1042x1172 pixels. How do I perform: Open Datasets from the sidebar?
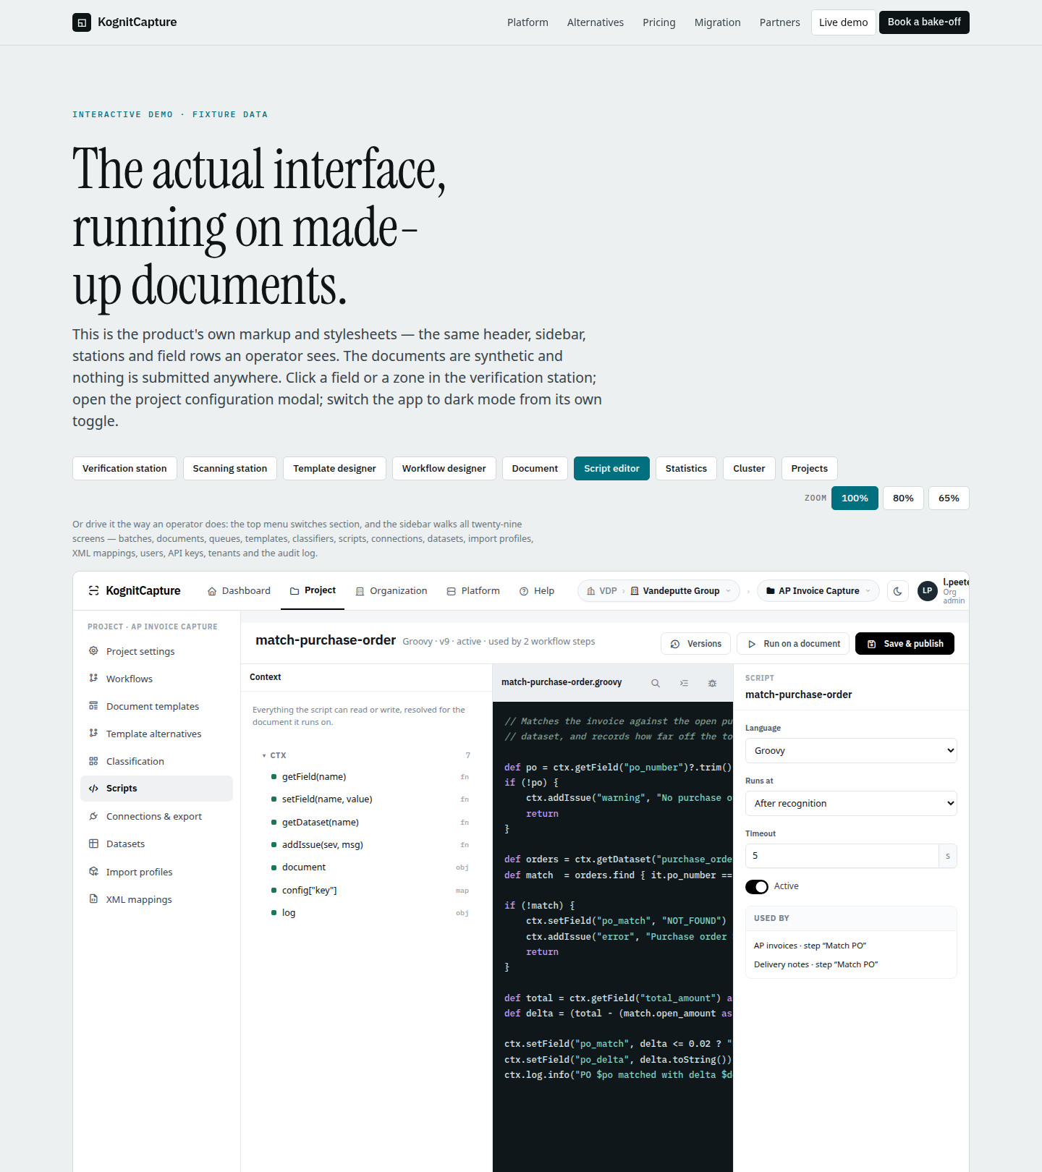pyautogui.click(x=156, y=844)
